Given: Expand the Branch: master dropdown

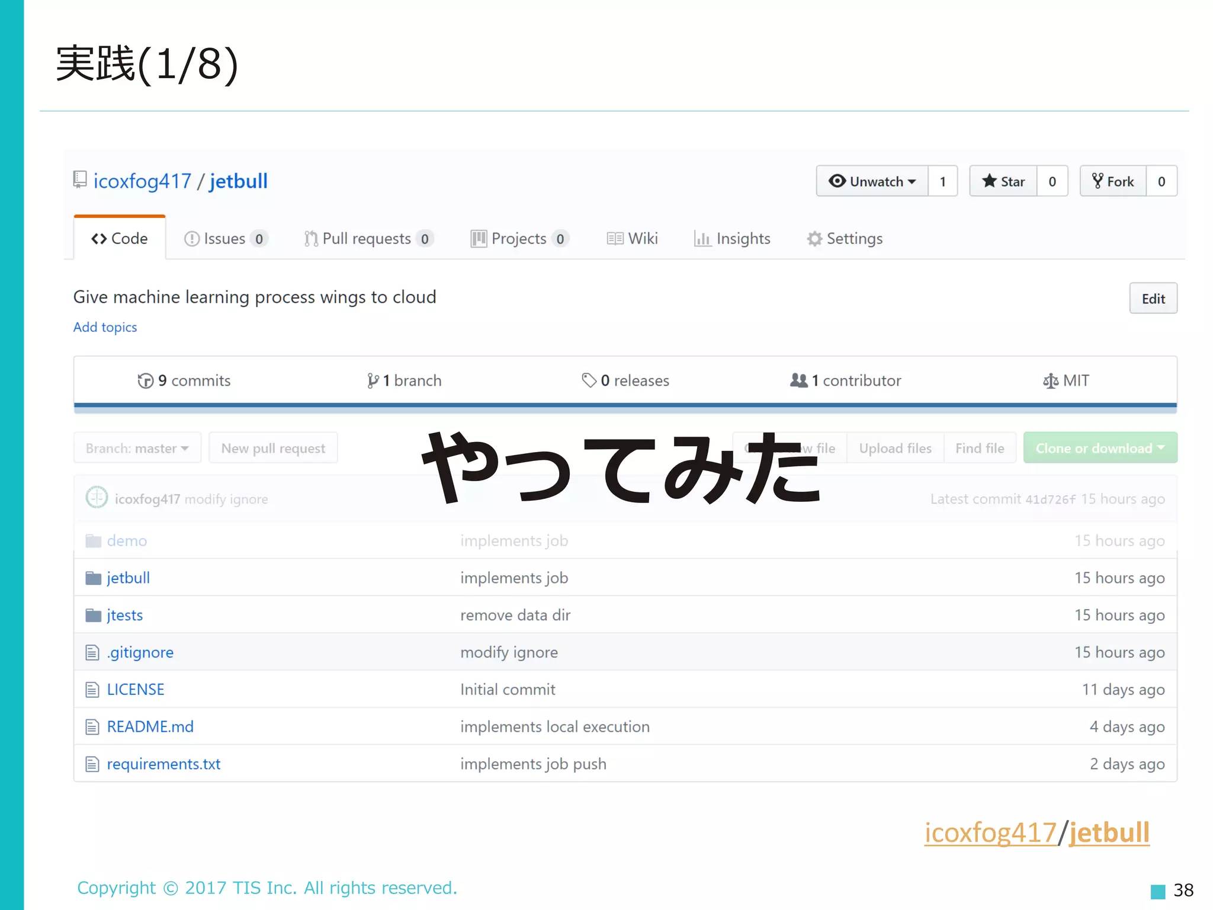Looking at the screenshot, I should coord(137,448).
